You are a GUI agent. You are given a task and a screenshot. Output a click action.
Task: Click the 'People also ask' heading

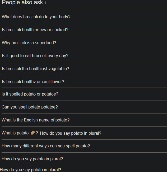click(x=22, y=2)
